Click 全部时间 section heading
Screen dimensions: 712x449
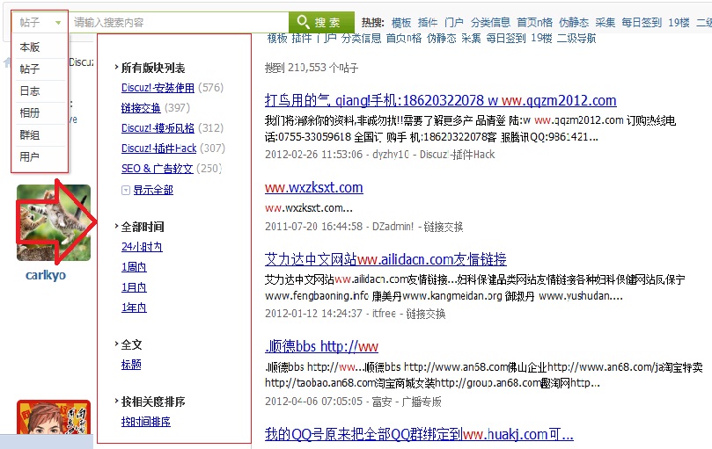tap(143, 227)
